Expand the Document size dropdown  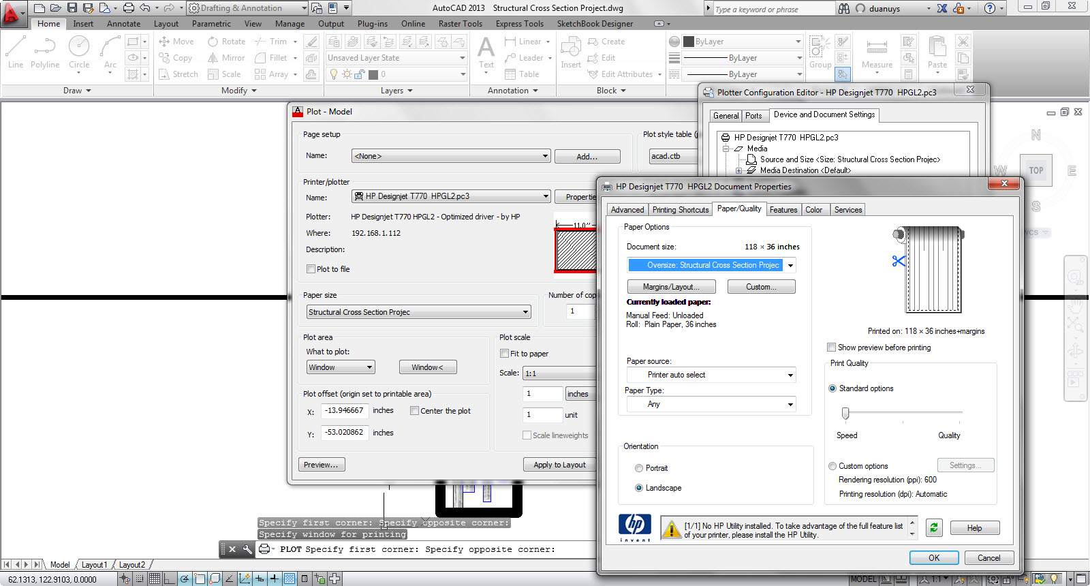point(711,265)
